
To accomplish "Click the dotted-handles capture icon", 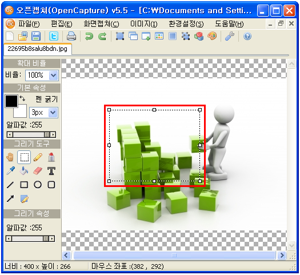I will pyautogui.click(x=186, y=36).
